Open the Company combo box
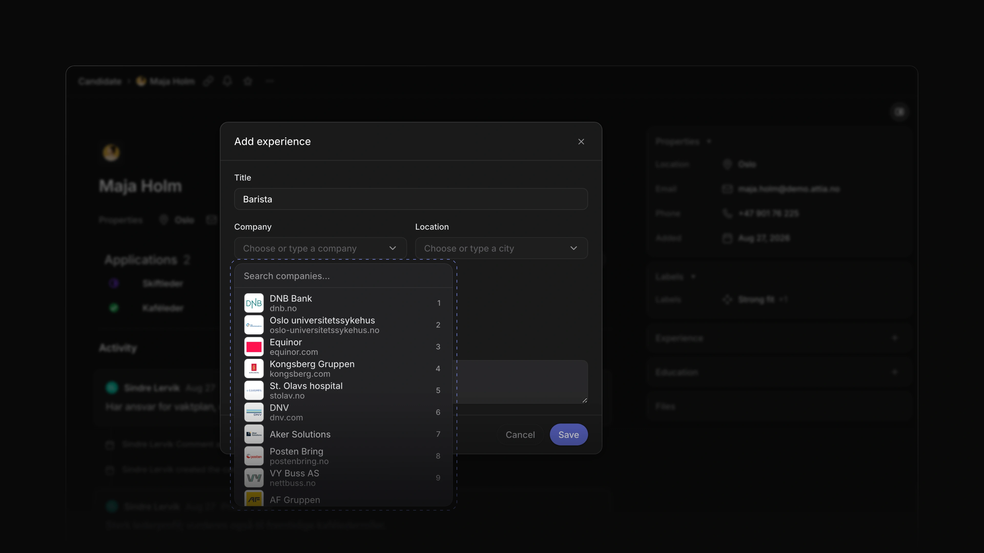The width and height of the screenshot is (984, 553). (x=320, y=248)
